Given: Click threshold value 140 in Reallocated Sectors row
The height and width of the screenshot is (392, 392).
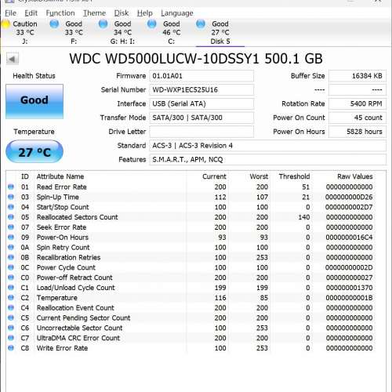Looking at the screenshot, I should tap(304, 217).
